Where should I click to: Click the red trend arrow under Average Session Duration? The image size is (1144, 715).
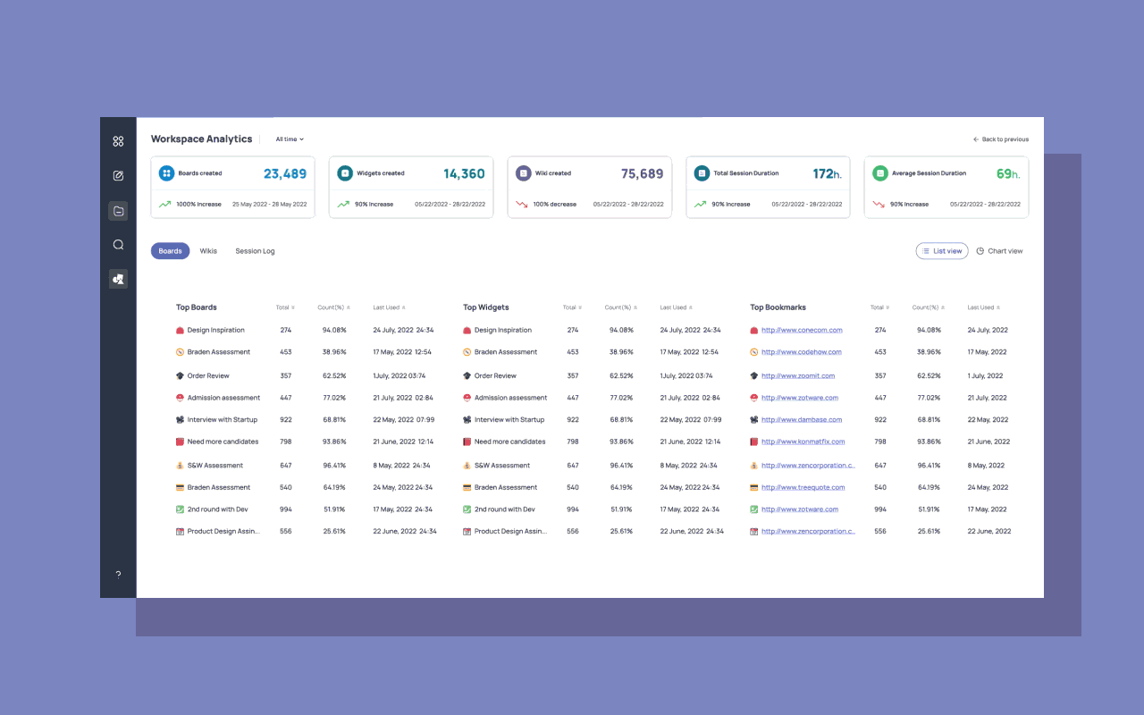tap(879, 204)
